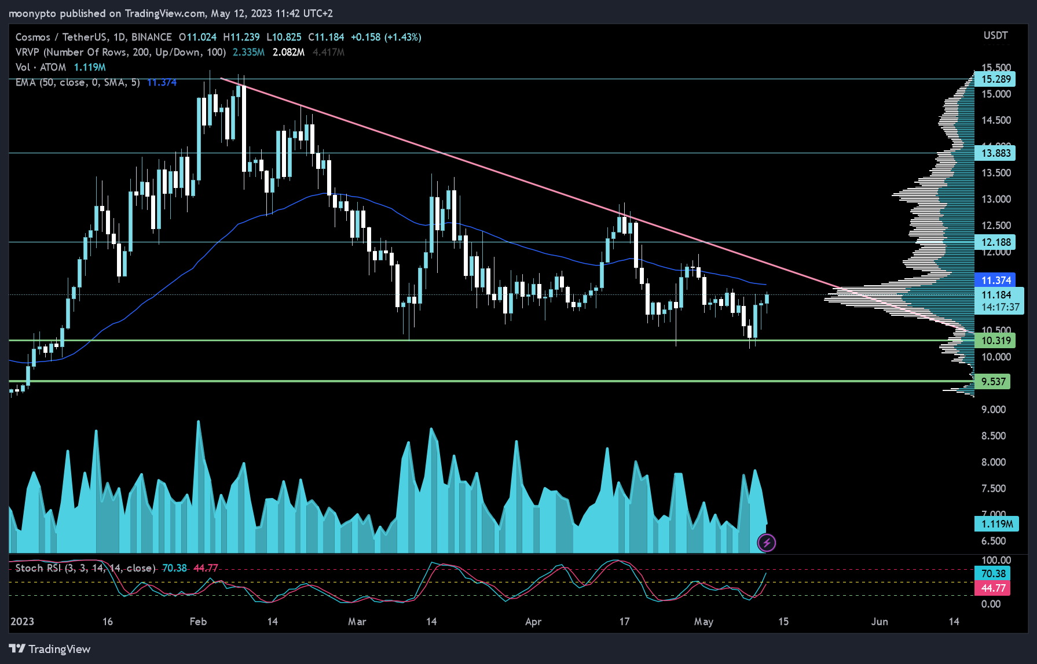Viewport: 1037px width, 664px height.
Task: Select the EMA 50 indicator legend
Action: coord(96,82)
